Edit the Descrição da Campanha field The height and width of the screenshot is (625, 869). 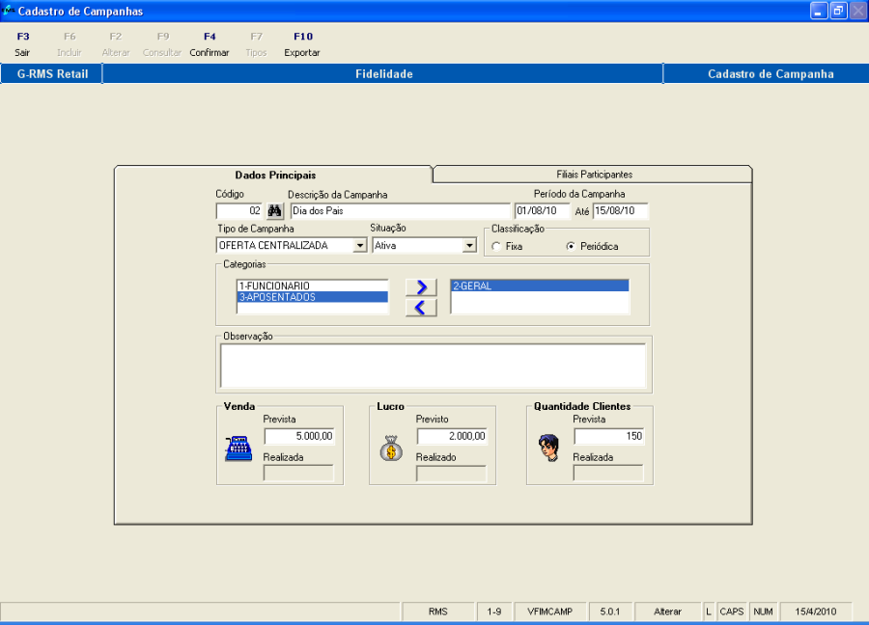399,211
